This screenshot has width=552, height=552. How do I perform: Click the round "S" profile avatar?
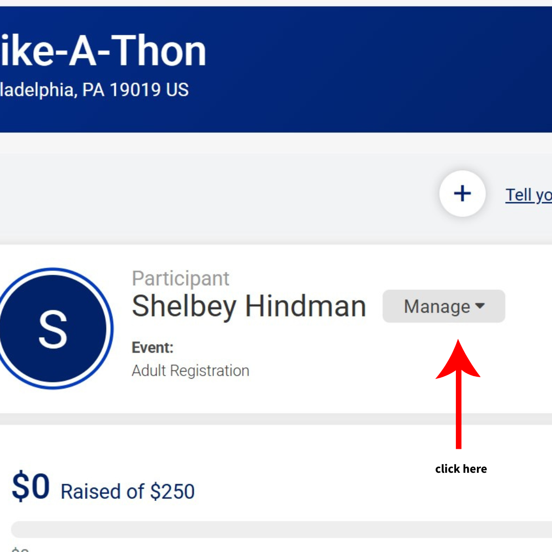pos(53,328)
